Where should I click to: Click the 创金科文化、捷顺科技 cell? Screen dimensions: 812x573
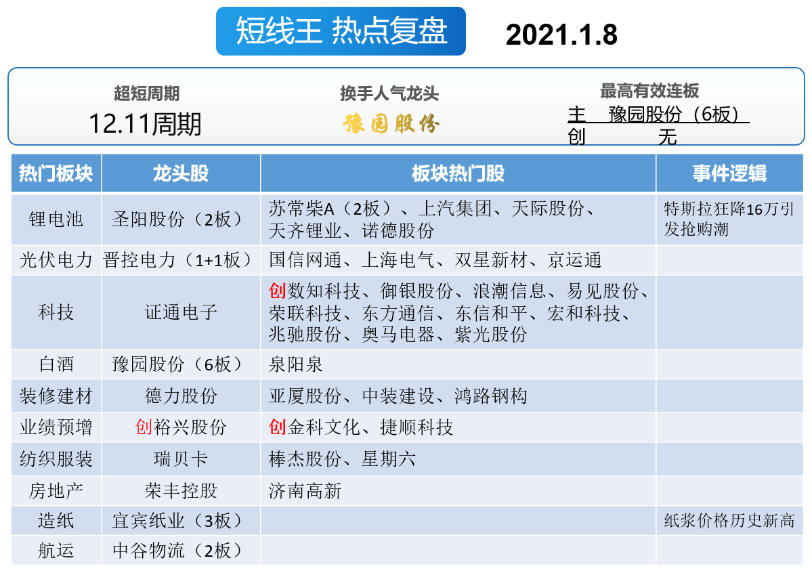[x=458, y=427]
